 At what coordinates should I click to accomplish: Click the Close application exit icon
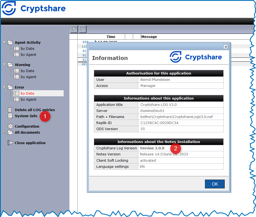coord(10,143)
